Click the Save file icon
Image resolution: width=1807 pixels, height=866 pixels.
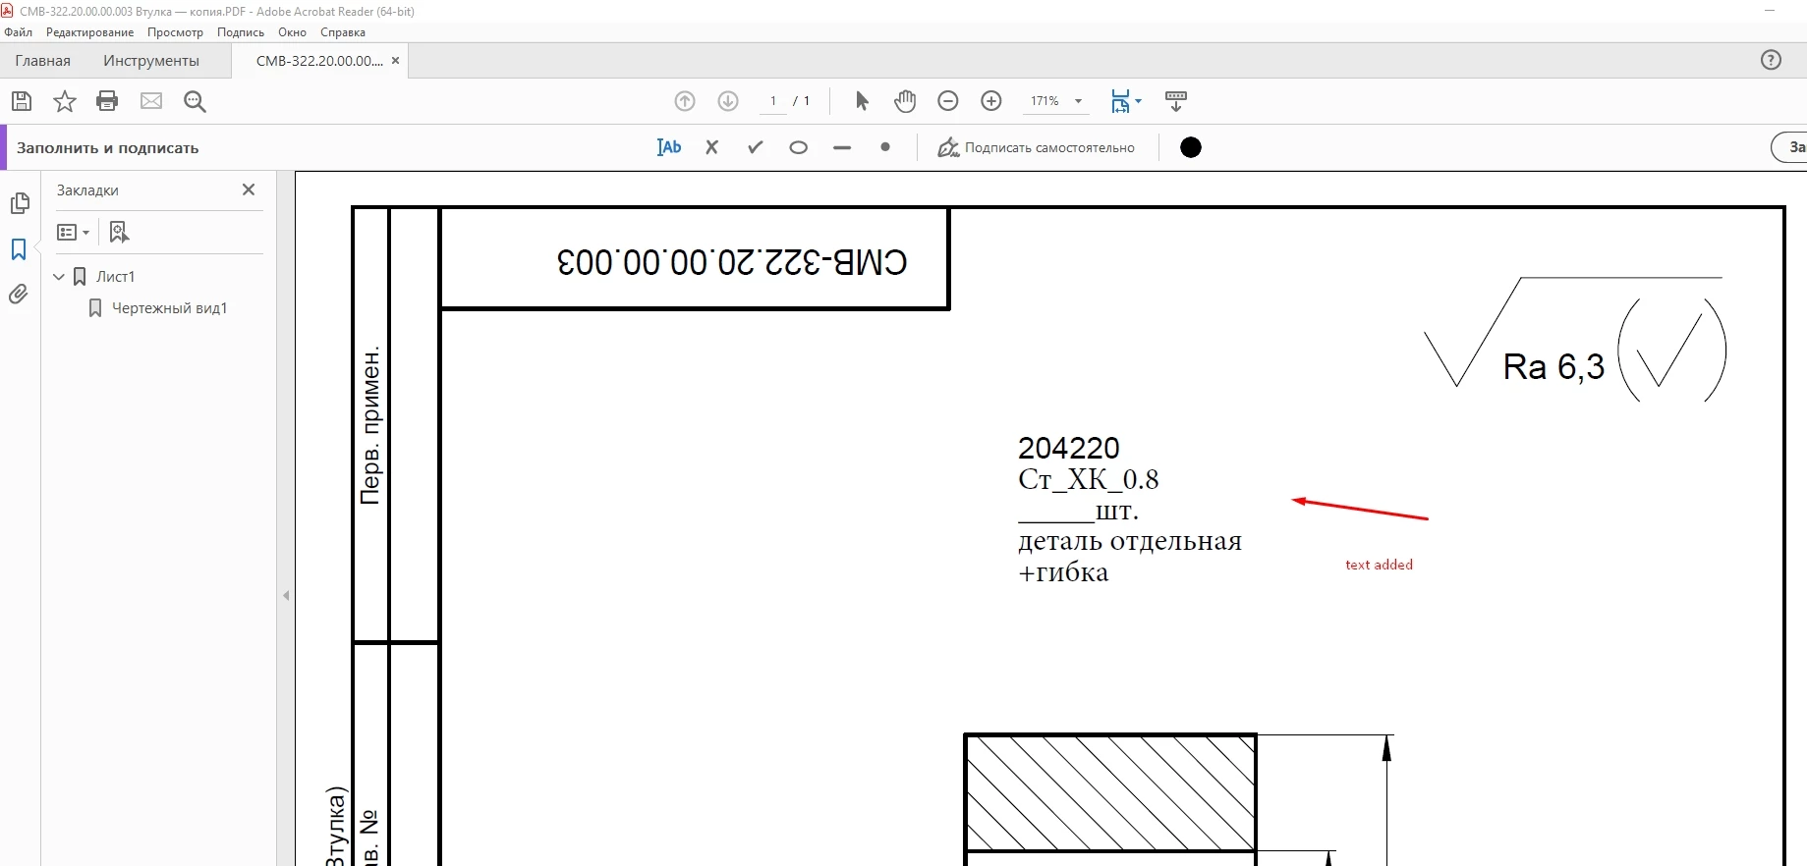22,101
